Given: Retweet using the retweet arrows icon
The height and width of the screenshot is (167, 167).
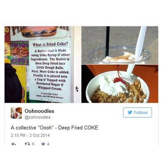Looking at the screenshot, I should click(28, 144).
